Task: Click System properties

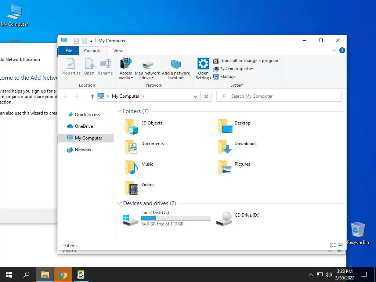Action: (233, 69)
